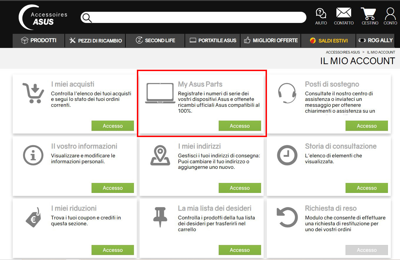Open the Richiesta di reso heading
Viewport: 400px width, 260px height.
point(331,208)
